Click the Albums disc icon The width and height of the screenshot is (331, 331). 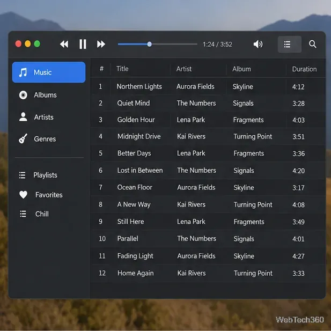[x=23, y=95]
